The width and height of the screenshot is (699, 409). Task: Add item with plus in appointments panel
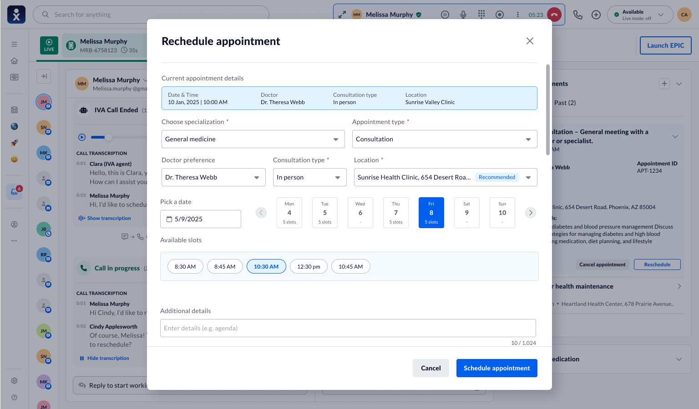664,84
